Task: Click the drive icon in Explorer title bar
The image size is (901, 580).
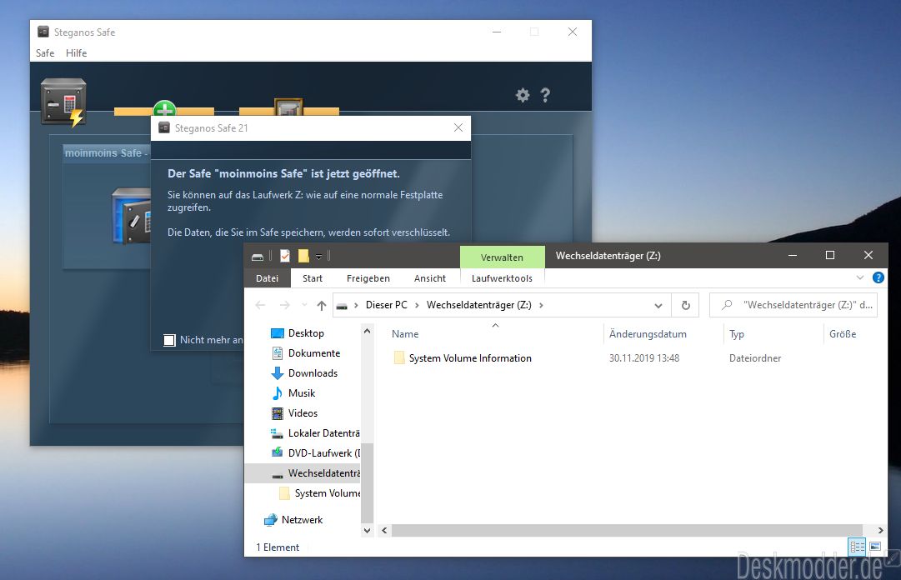Action: [x=258, y=256]
